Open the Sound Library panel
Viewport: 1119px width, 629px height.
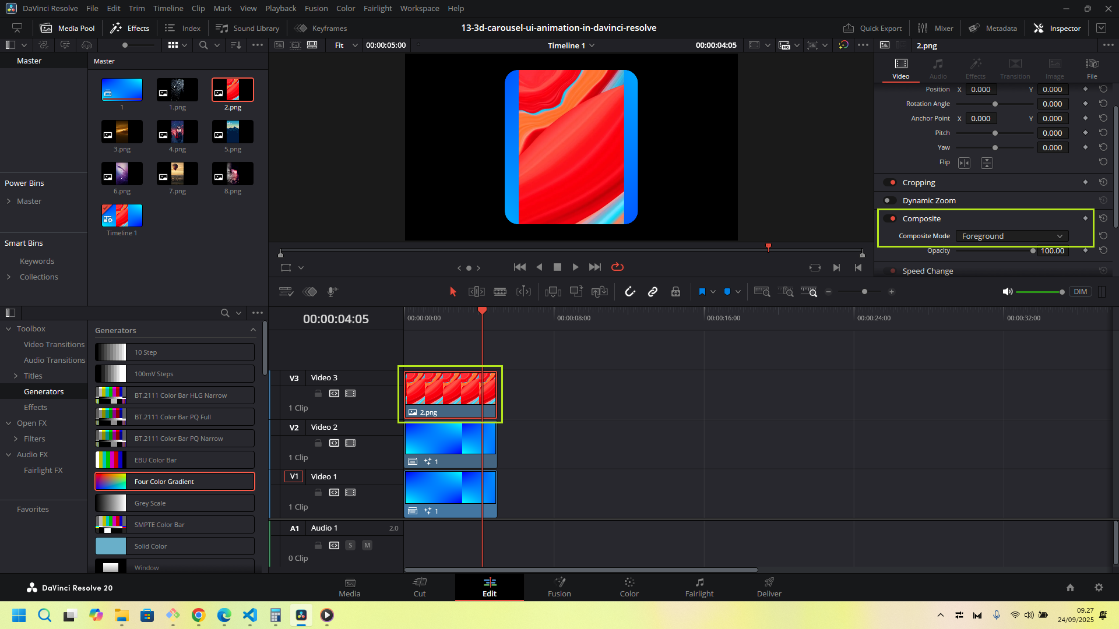coord(248,28)
